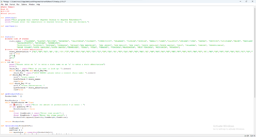256x137 pixels.
Task: Click the 'boxWeight = 0' line
Action: (x=16, y=128)
